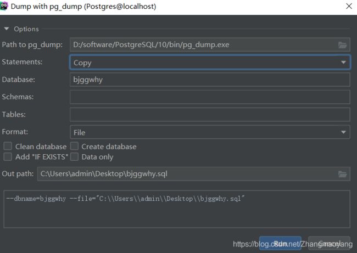Screen dimensions: 357x253
Task: Click the Out path field
Action: (x=193, y=174)
